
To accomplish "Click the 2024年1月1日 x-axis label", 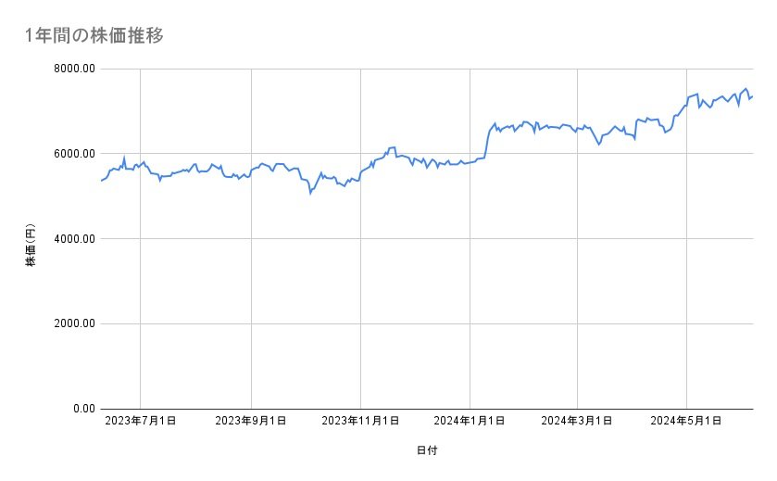I will [x=470, y=422].
